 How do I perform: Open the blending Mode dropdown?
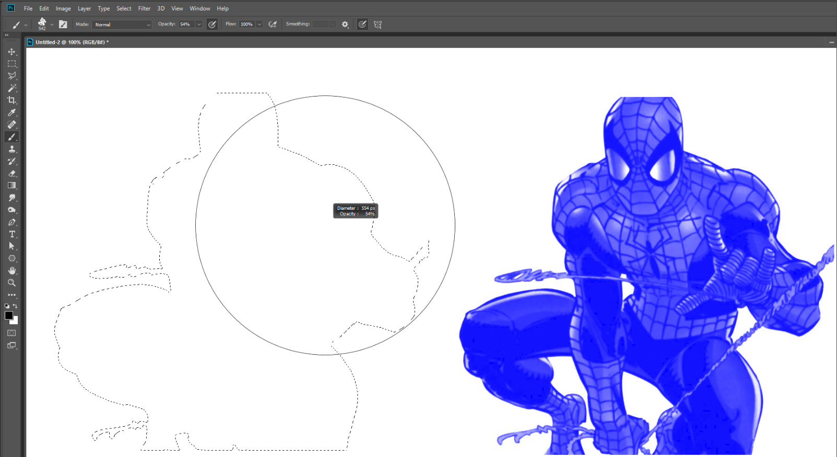pos(122,25)
